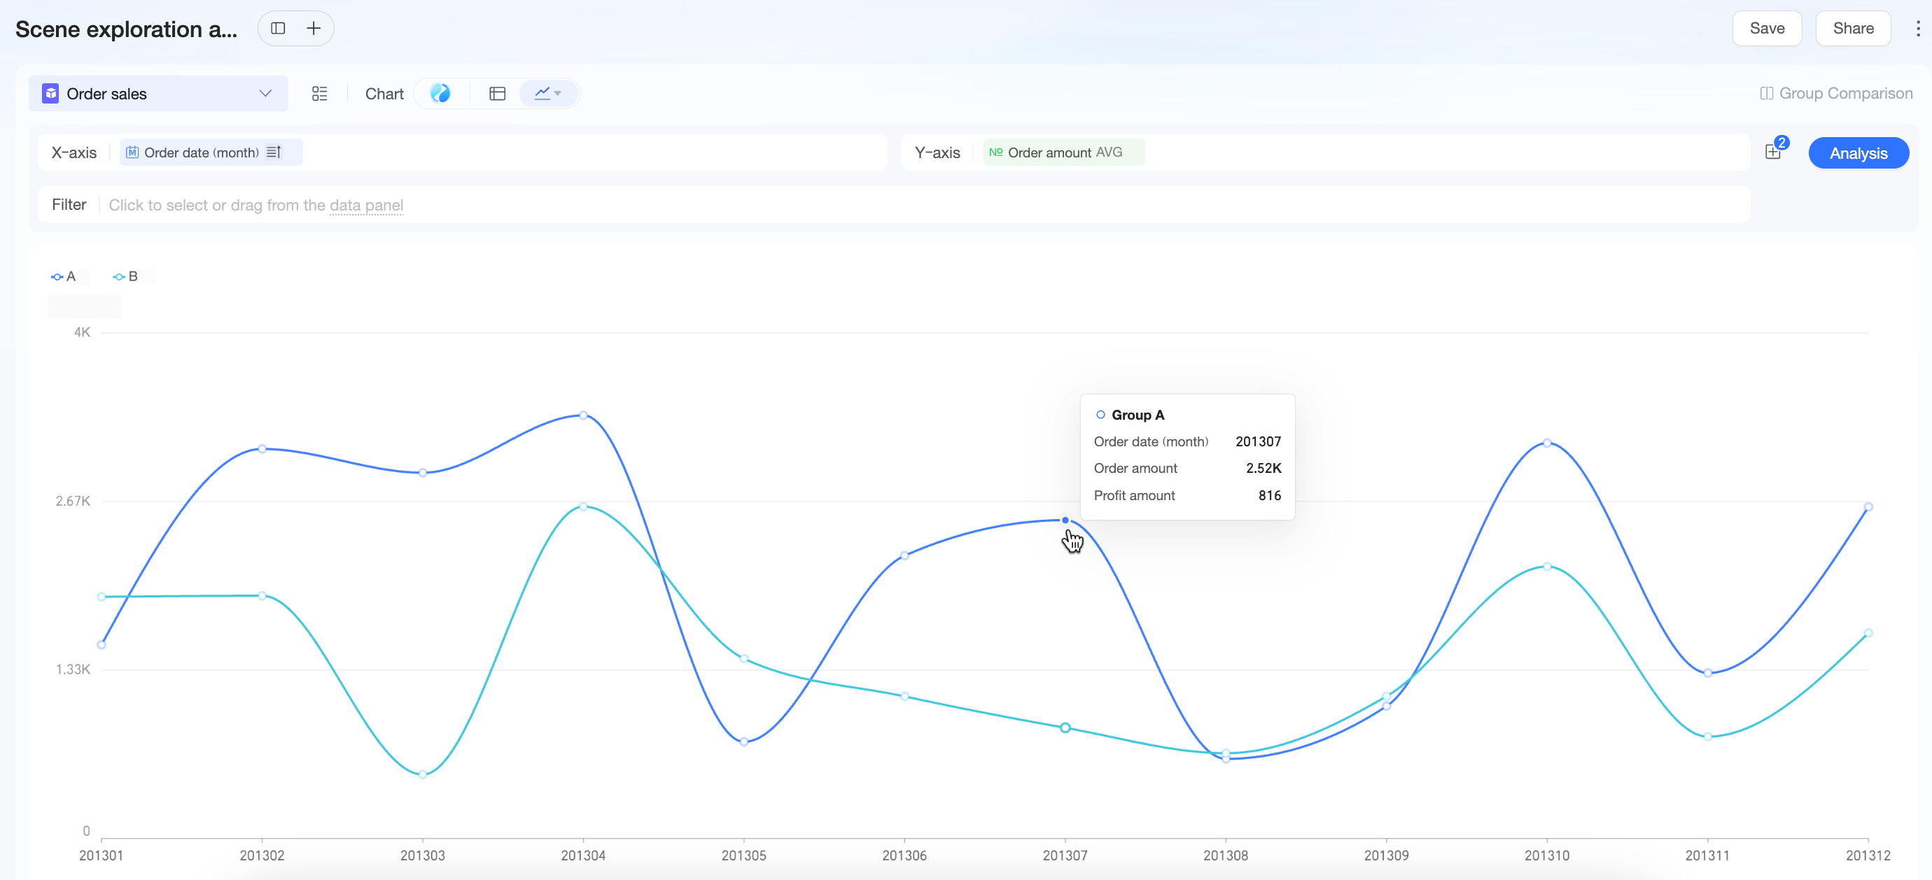
Task: Enable Group Comparison mode
Action: click(1836, 94)
